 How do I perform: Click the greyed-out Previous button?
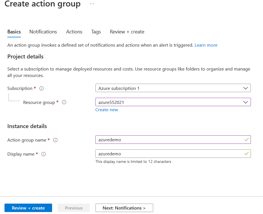[74, 208]
